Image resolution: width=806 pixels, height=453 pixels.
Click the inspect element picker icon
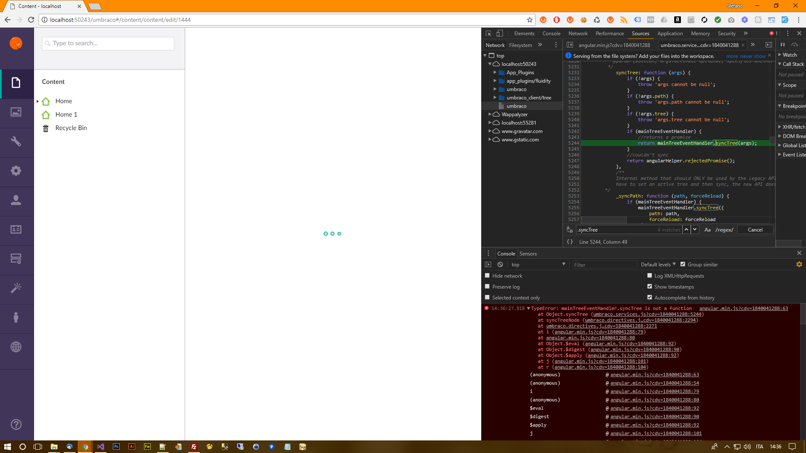(x=488, y=34)
